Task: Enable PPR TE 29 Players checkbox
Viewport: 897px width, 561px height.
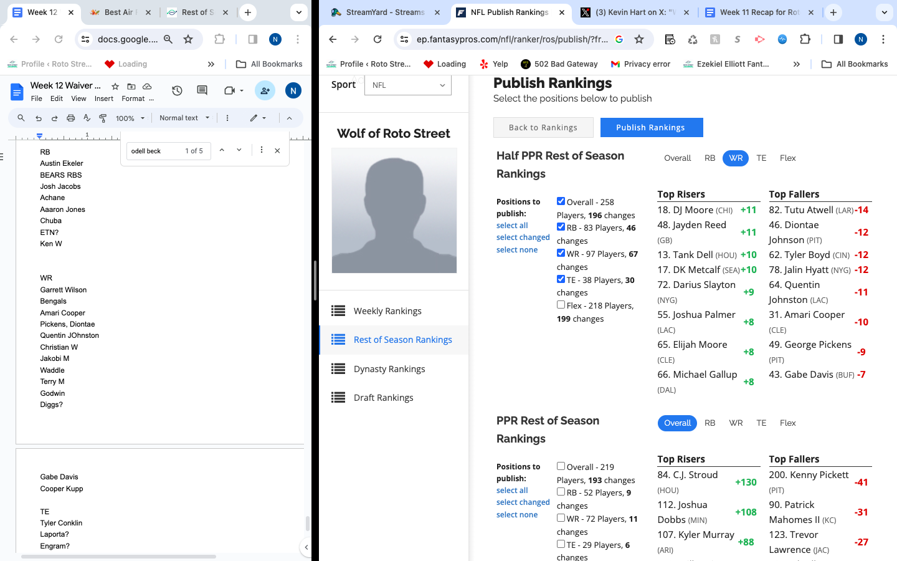Action: [x=561, y=544]
